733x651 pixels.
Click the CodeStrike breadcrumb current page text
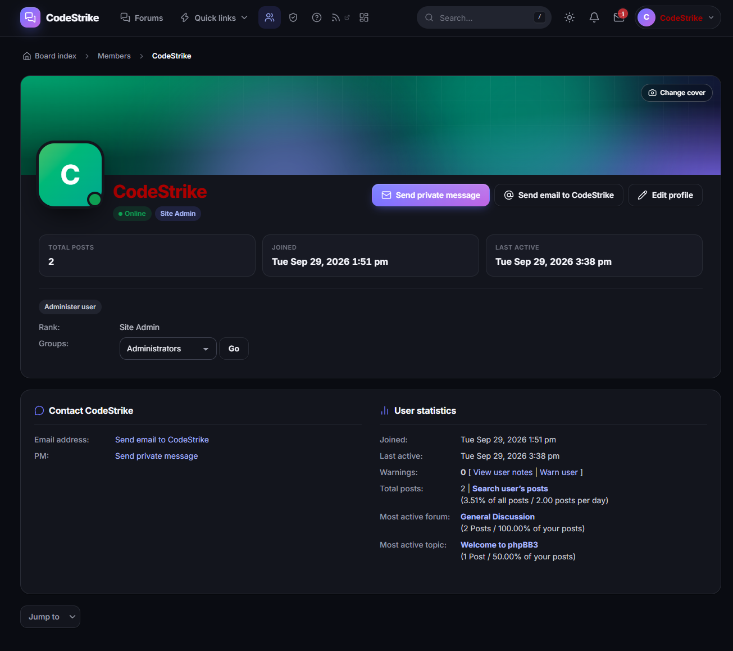(x=172, y=56)
